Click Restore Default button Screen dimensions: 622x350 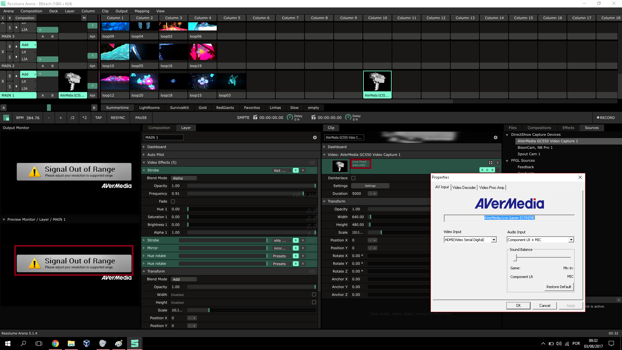tap(559, 287)
